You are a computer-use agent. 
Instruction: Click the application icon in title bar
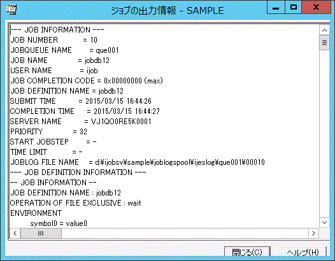(x=11, y=10)
